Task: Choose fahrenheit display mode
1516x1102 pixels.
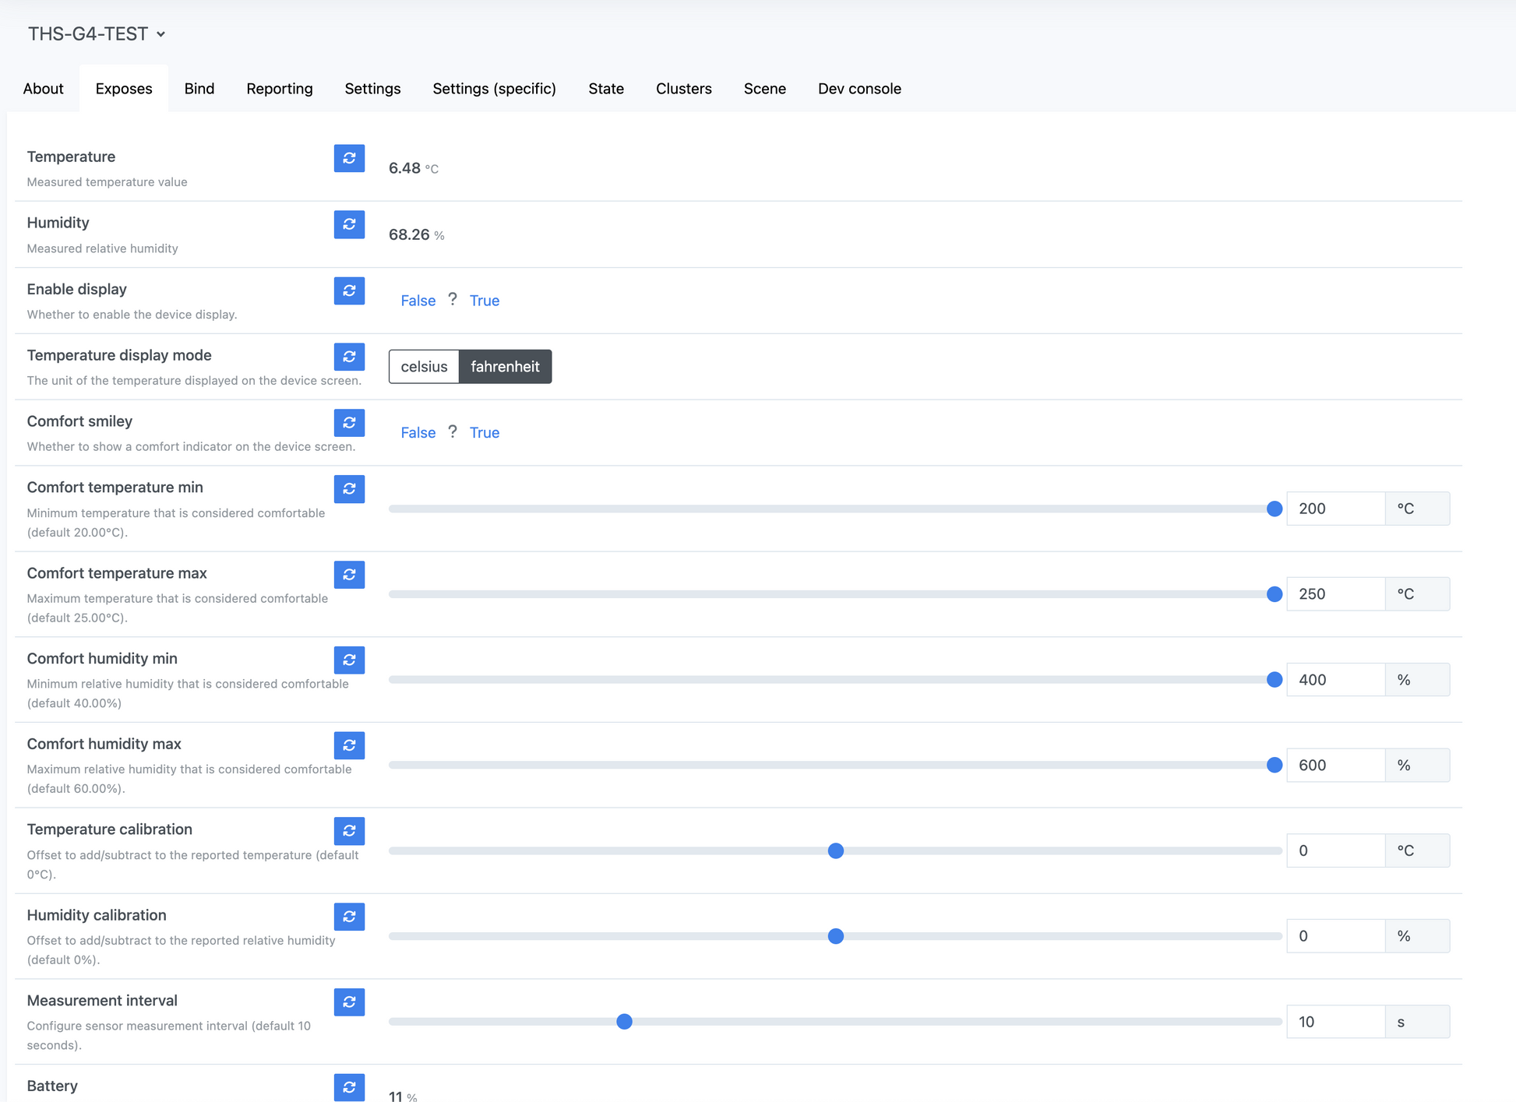Action: coord(505,367)
